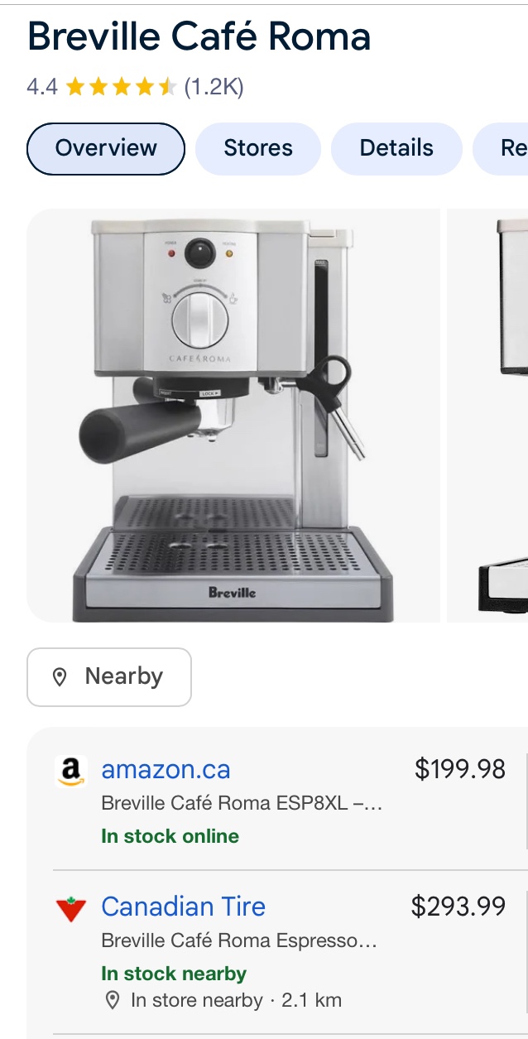Open the 1.2K reviews count
This screenshot has height=1039, width=528.
[214, 86]
